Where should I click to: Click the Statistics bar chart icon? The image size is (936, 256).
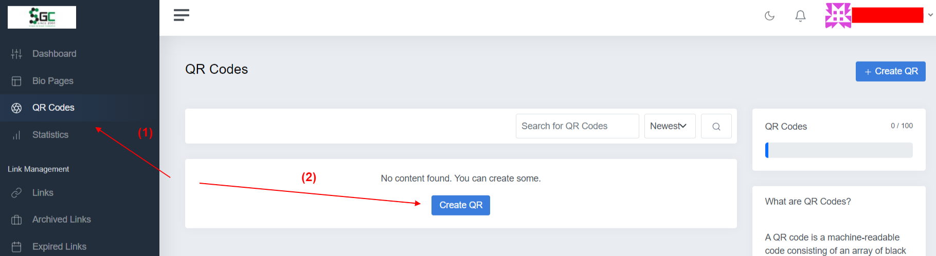(16, 135)
